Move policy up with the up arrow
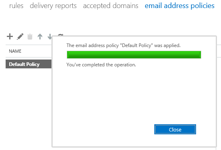Viewport: 221px width, 150px height. pyautogui.click(x=40, y=37)
